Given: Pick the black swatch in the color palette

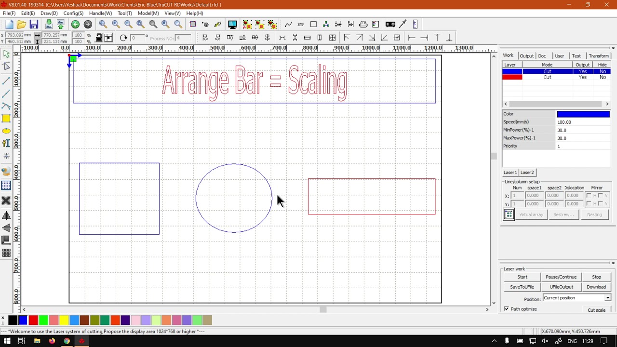Looking at the screenshot, I should (13, 320).
